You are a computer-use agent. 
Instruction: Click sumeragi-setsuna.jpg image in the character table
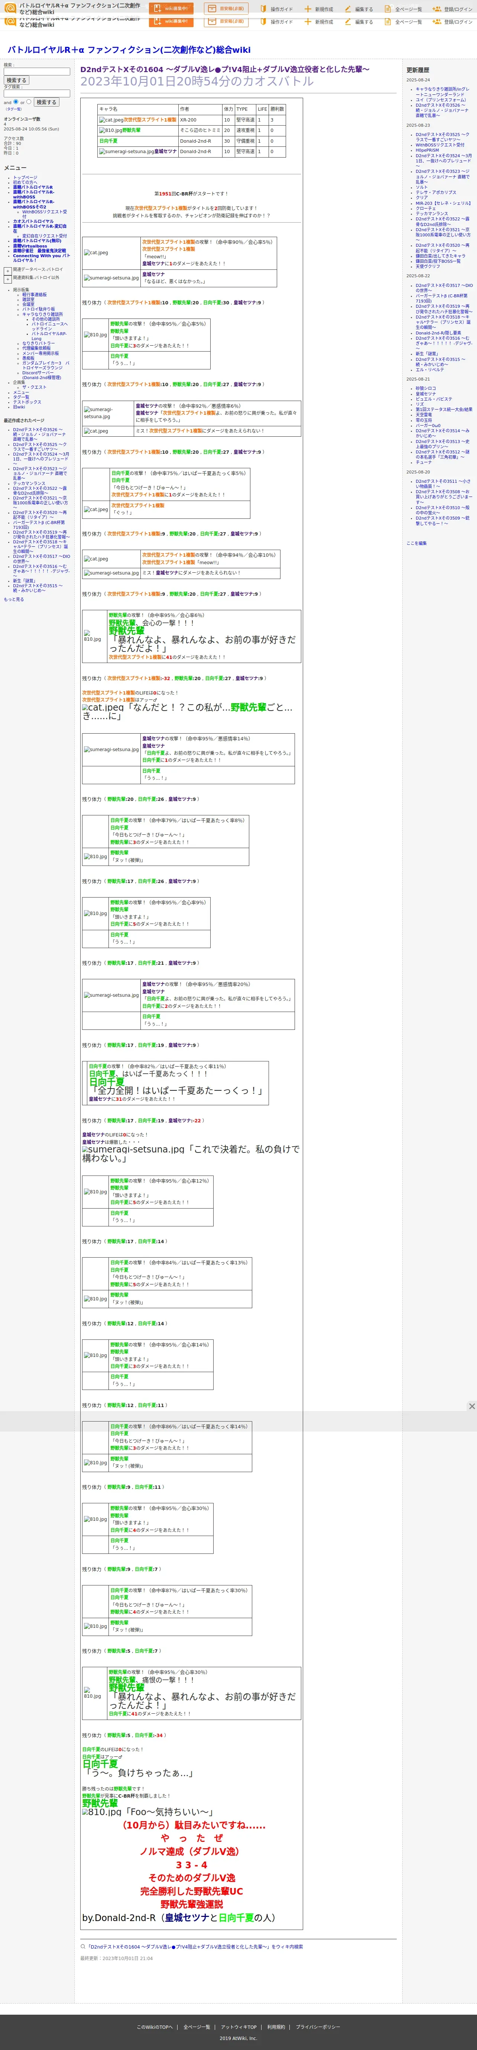[126, 151]
